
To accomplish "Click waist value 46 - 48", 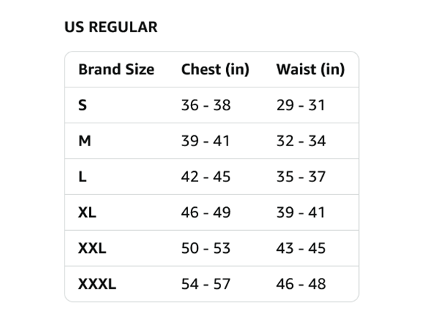I will (x=301, y=284).
